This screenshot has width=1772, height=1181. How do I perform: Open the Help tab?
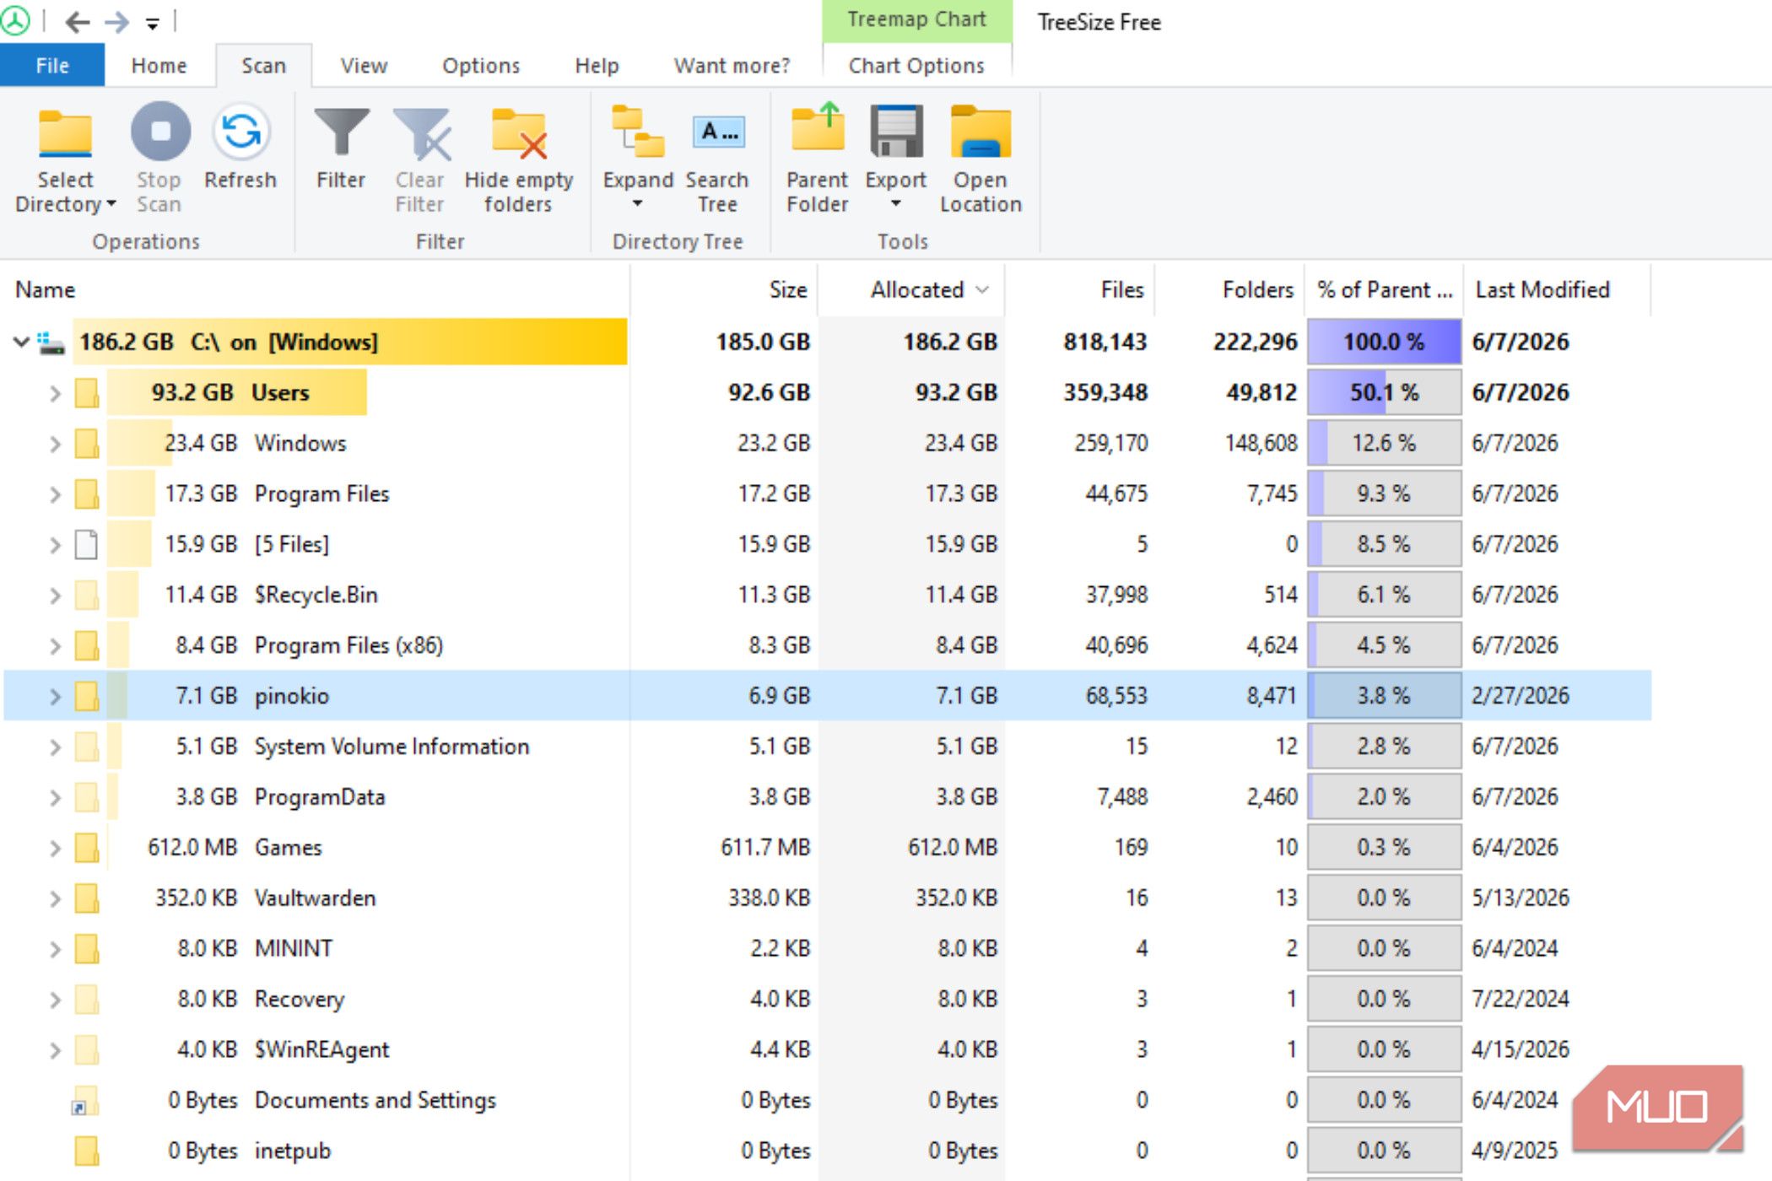pyautogui.click(x=597, y=66)
